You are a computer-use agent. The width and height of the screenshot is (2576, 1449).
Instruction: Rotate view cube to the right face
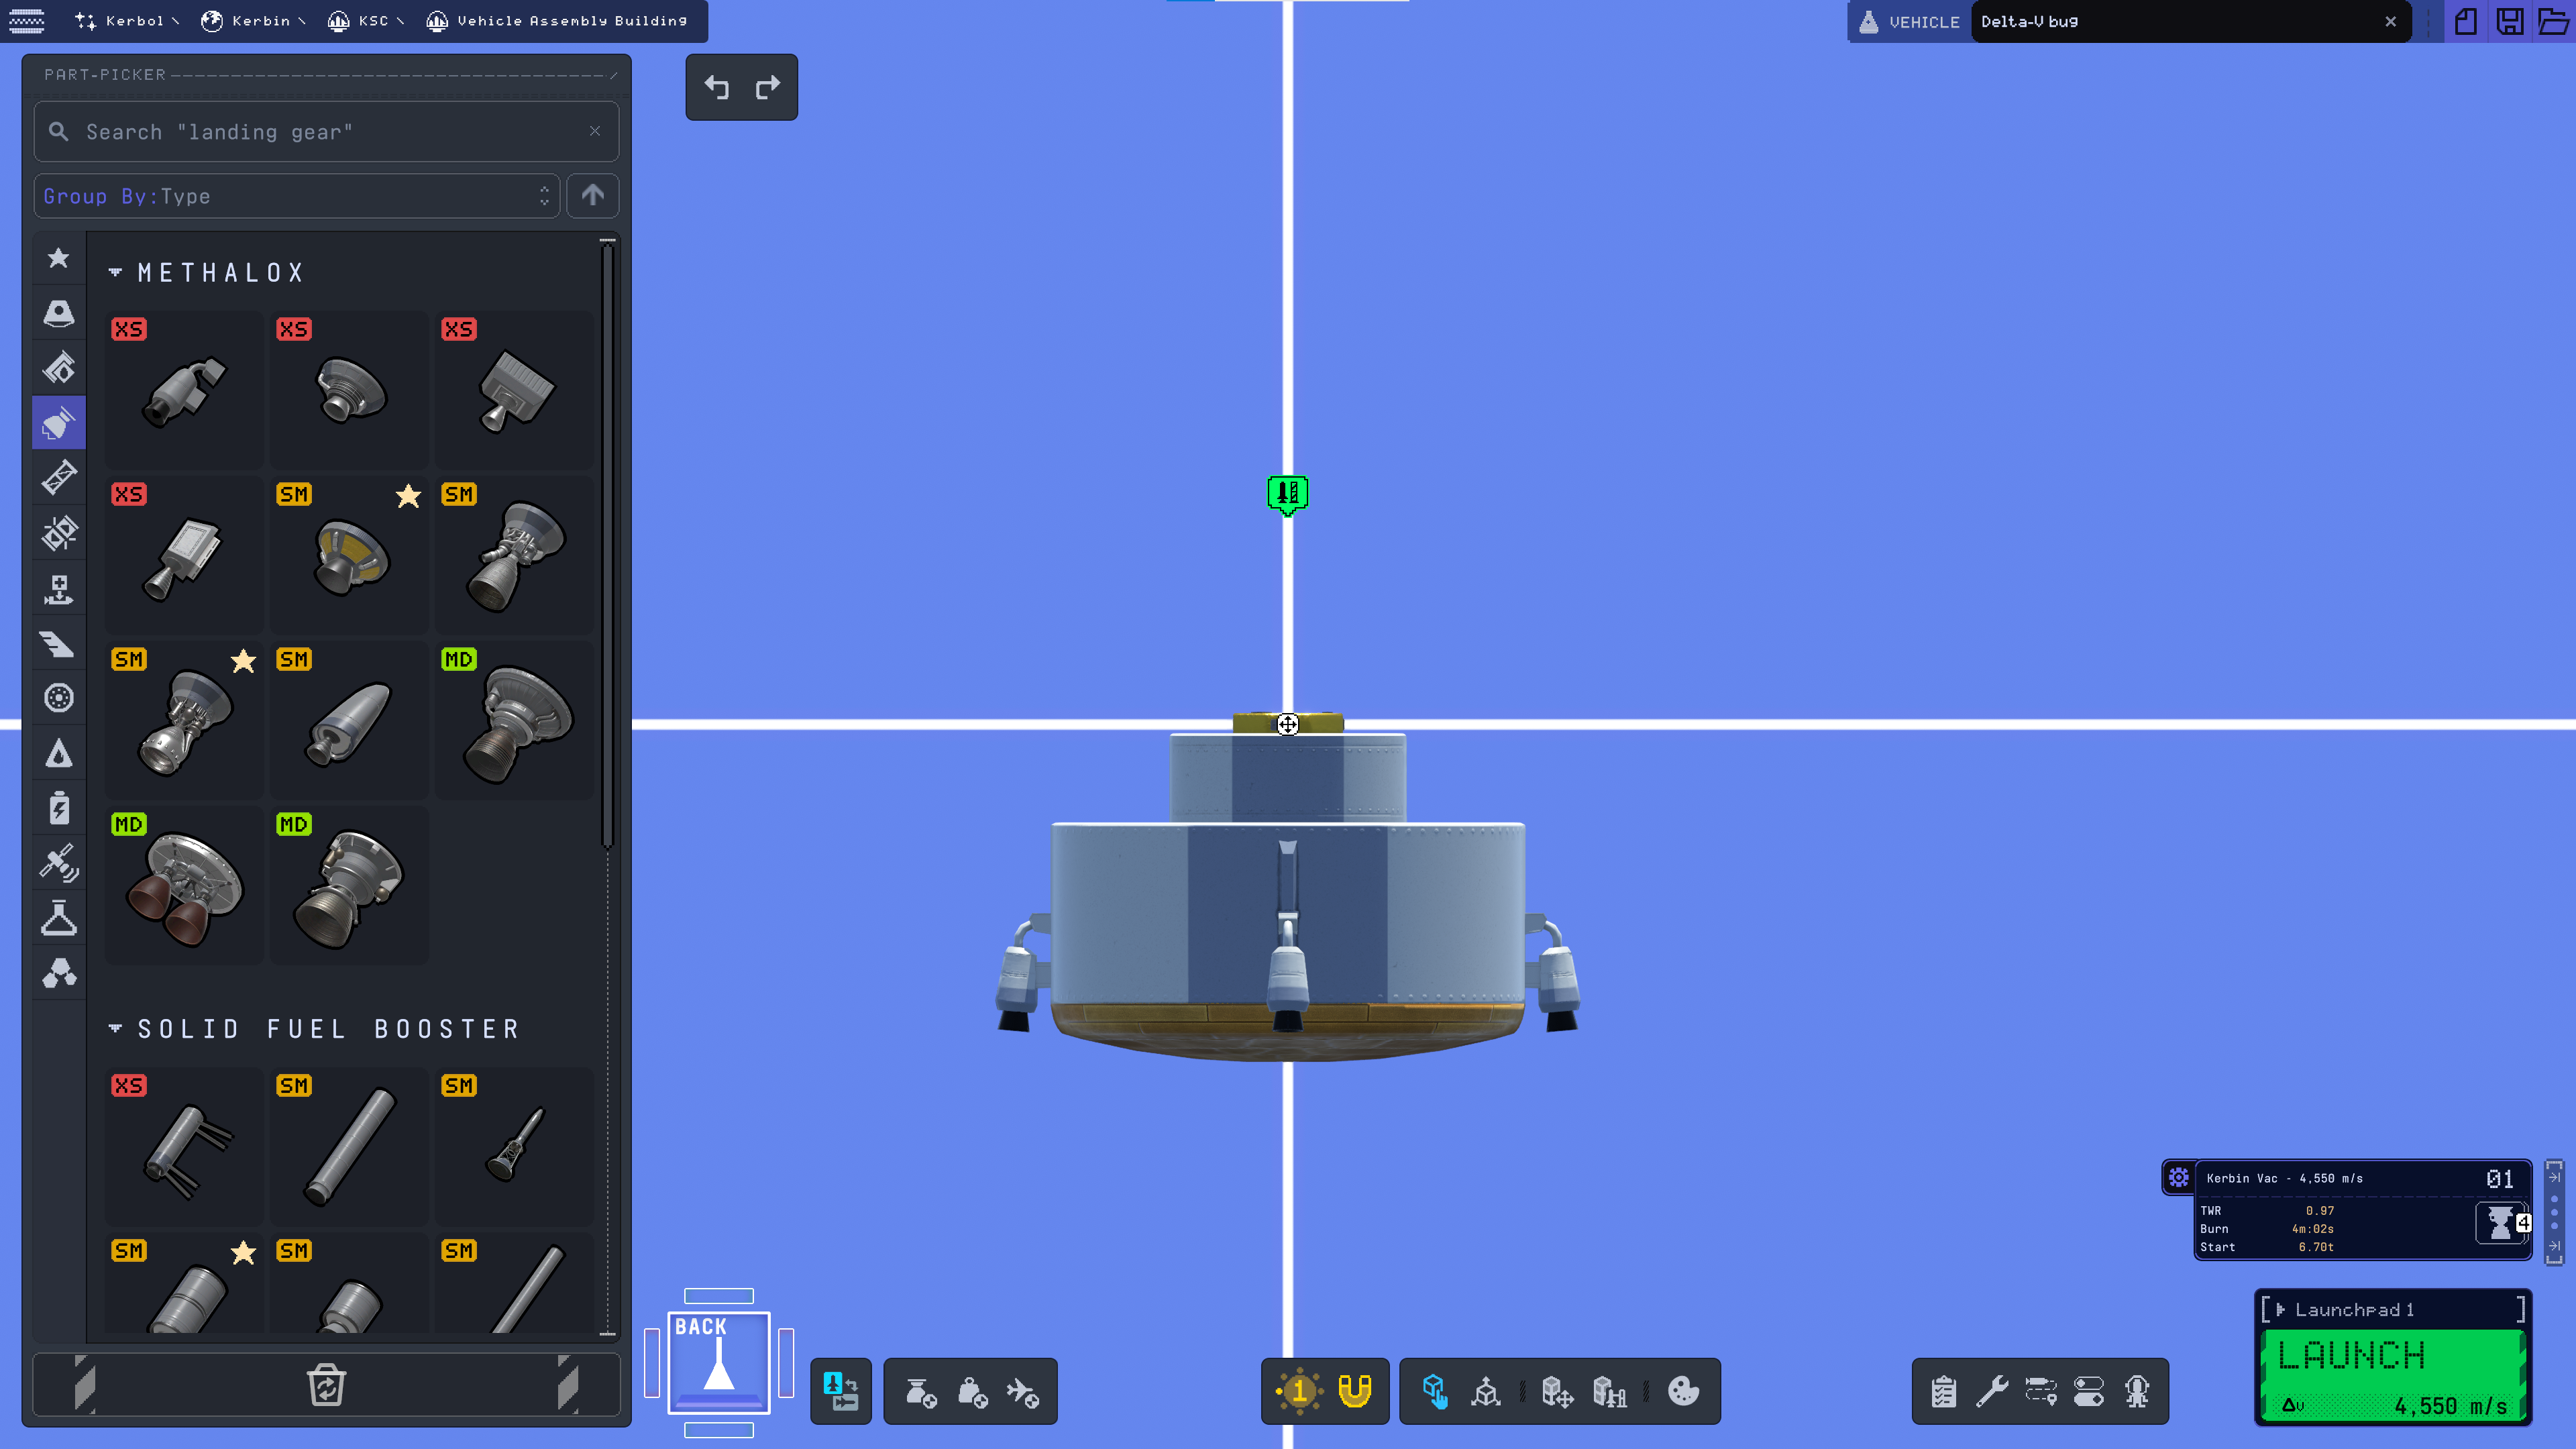786,1362
